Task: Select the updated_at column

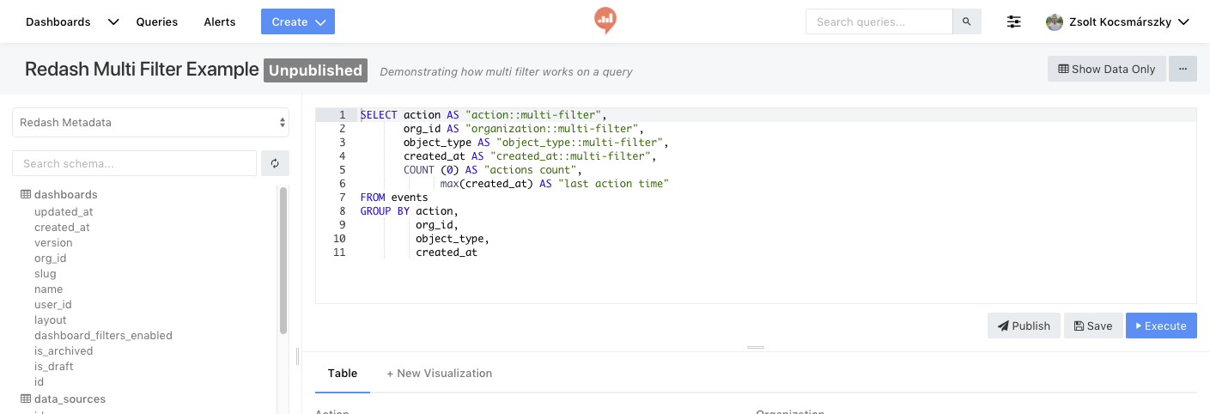Action: point(64,212)
